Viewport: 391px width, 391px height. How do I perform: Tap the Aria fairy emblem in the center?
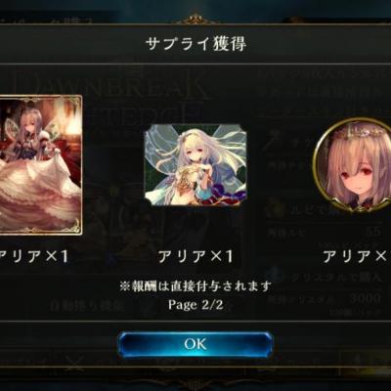(x=195, y=165)
